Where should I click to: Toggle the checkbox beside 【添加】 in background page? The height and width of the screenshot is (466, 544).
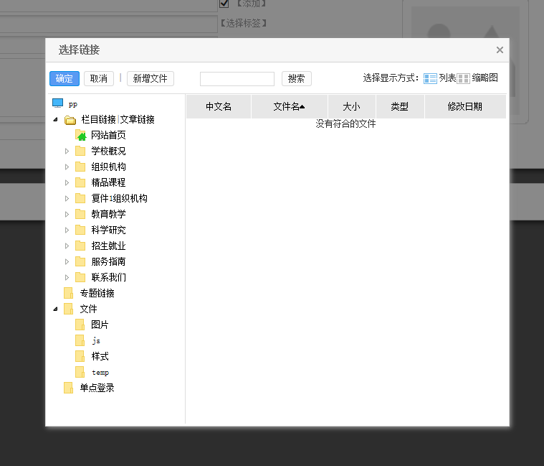pyautogui.click(x=224, y=4)
